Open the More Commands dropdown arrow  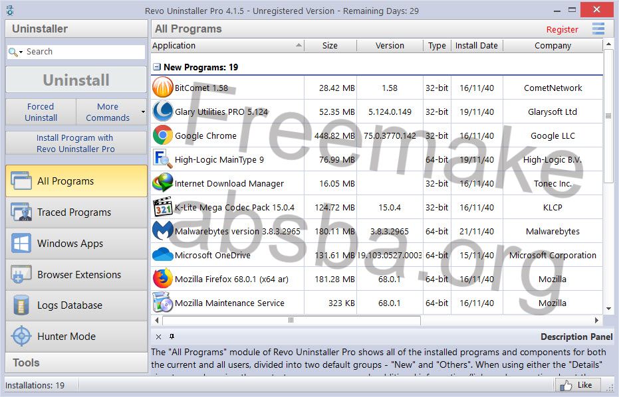[143, 112]
